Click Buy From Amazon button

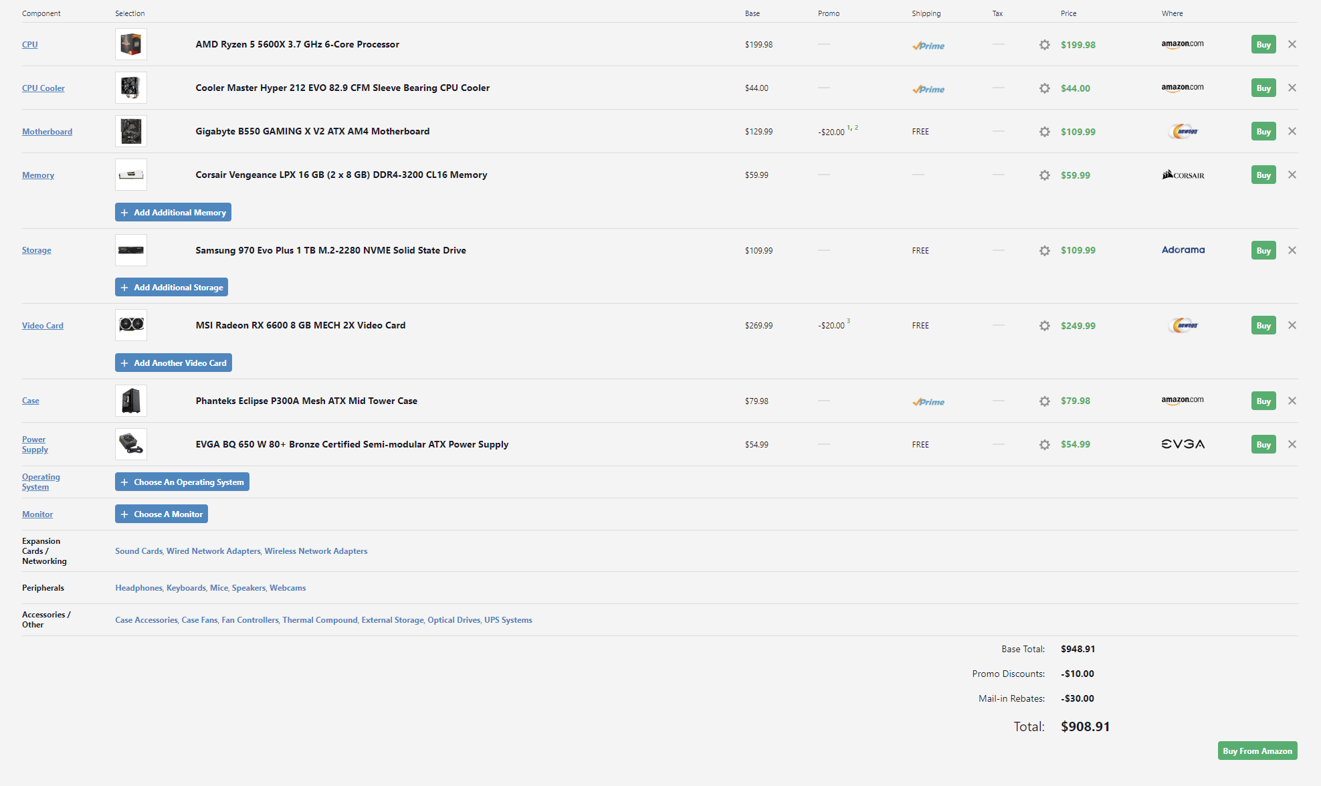pos(1257,751)
